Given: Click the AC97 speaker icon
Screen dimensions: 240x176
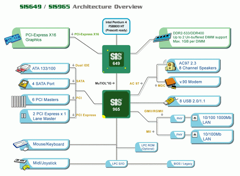Looking at the screenshot, I should pos(170,66).
